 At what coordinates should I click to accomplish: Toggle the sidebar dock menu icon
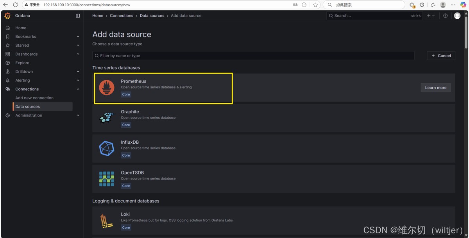point(78,16)
